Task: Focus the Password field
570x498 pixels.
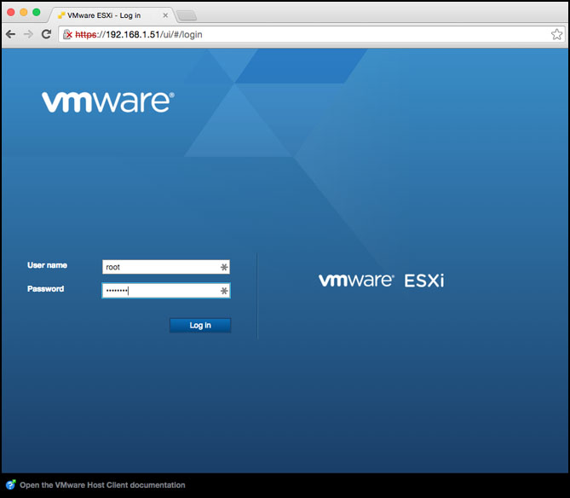Action: (166, 291)
